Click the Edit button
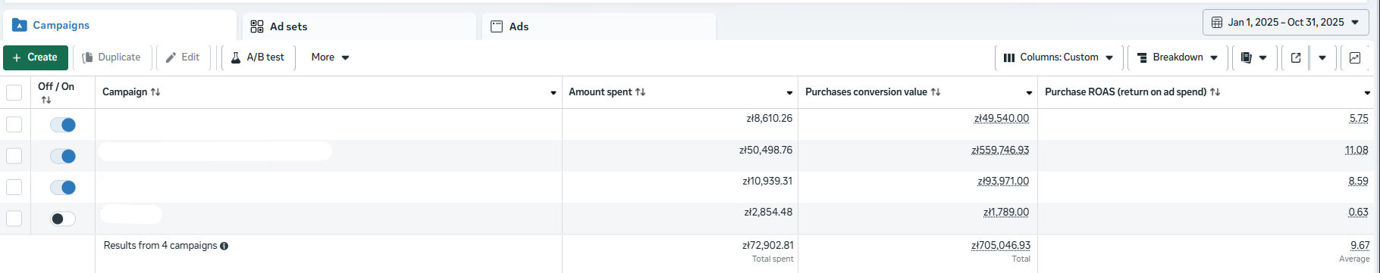 (x=183, y=57)
